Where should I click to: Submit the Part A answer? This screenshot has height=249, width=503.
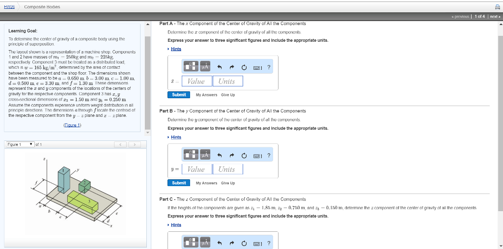pyautogui.click(x=179, y=95)
